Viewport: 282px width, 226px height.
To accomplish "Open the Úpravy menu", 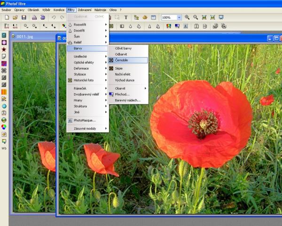I will 19,10.
